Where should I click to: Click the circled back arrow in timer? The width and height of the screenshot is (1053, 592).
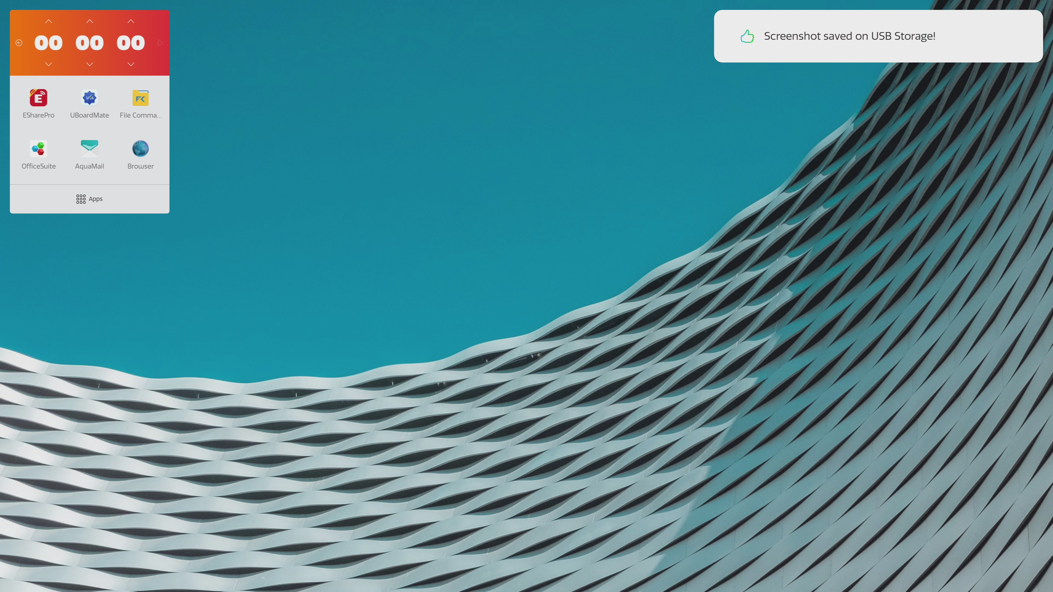coord(19,43)
